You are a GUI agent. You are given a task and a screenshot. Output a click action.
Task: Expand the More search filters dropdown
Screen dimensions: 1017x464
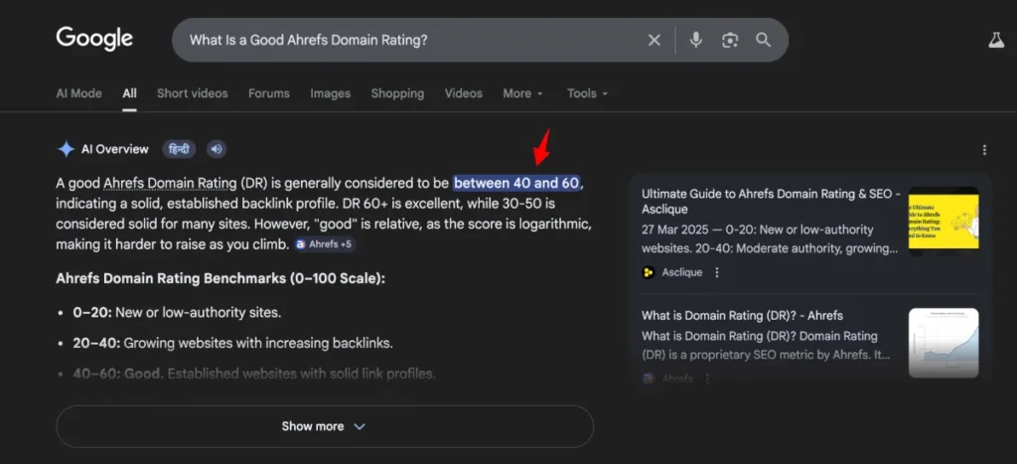(x=522, y=93)
